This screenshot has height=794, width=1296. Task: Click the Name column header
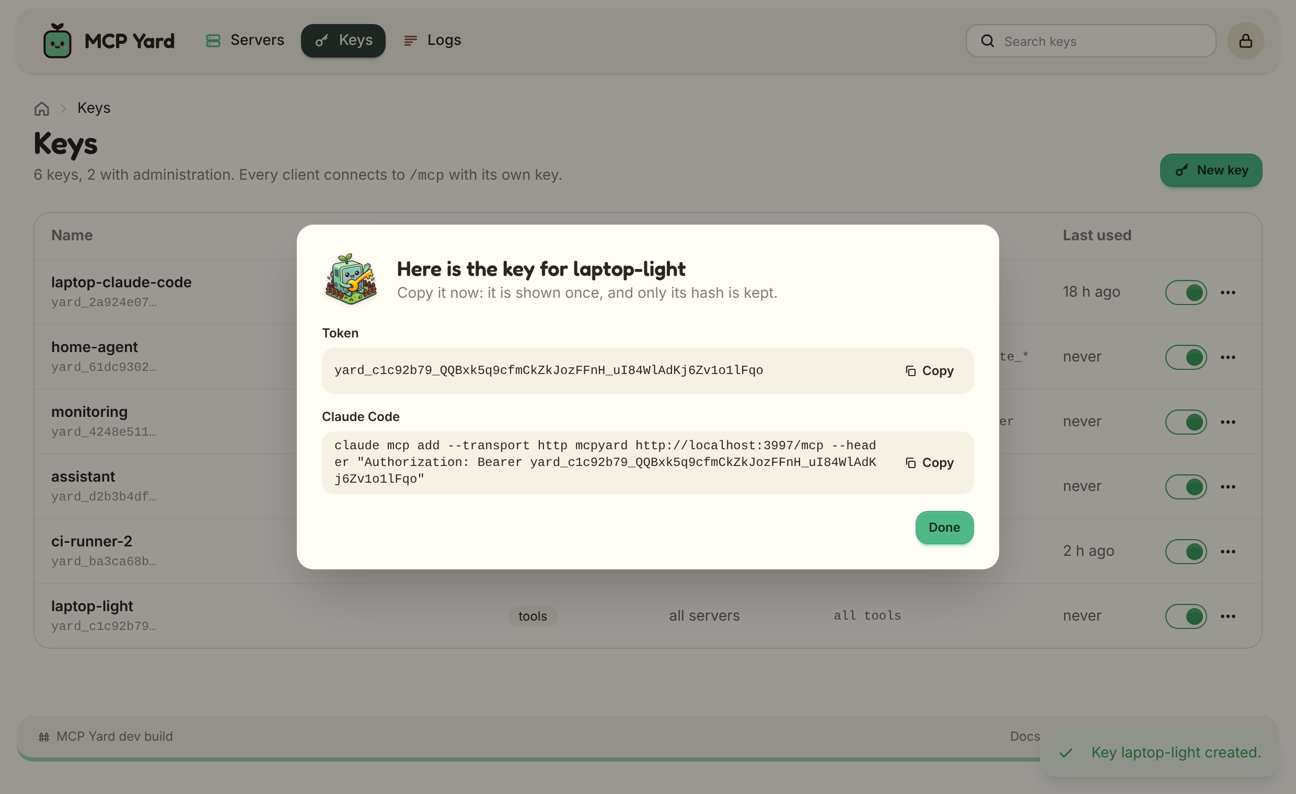coord(72,235)
